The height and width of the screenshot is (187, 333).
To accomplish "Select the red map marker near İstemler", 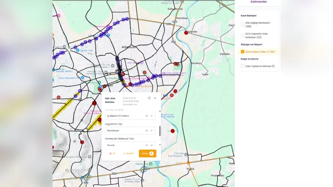I will click(186, 33).
